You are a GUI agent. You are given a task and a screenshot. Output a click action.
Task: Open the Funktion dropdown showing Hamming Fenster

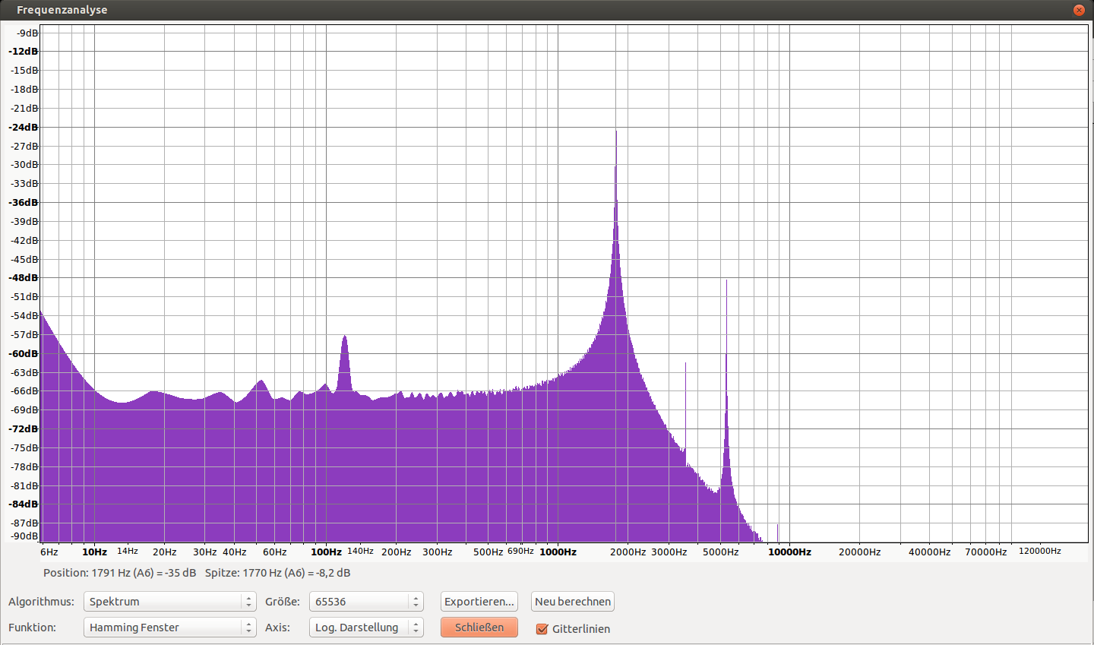tap(169, 628)
